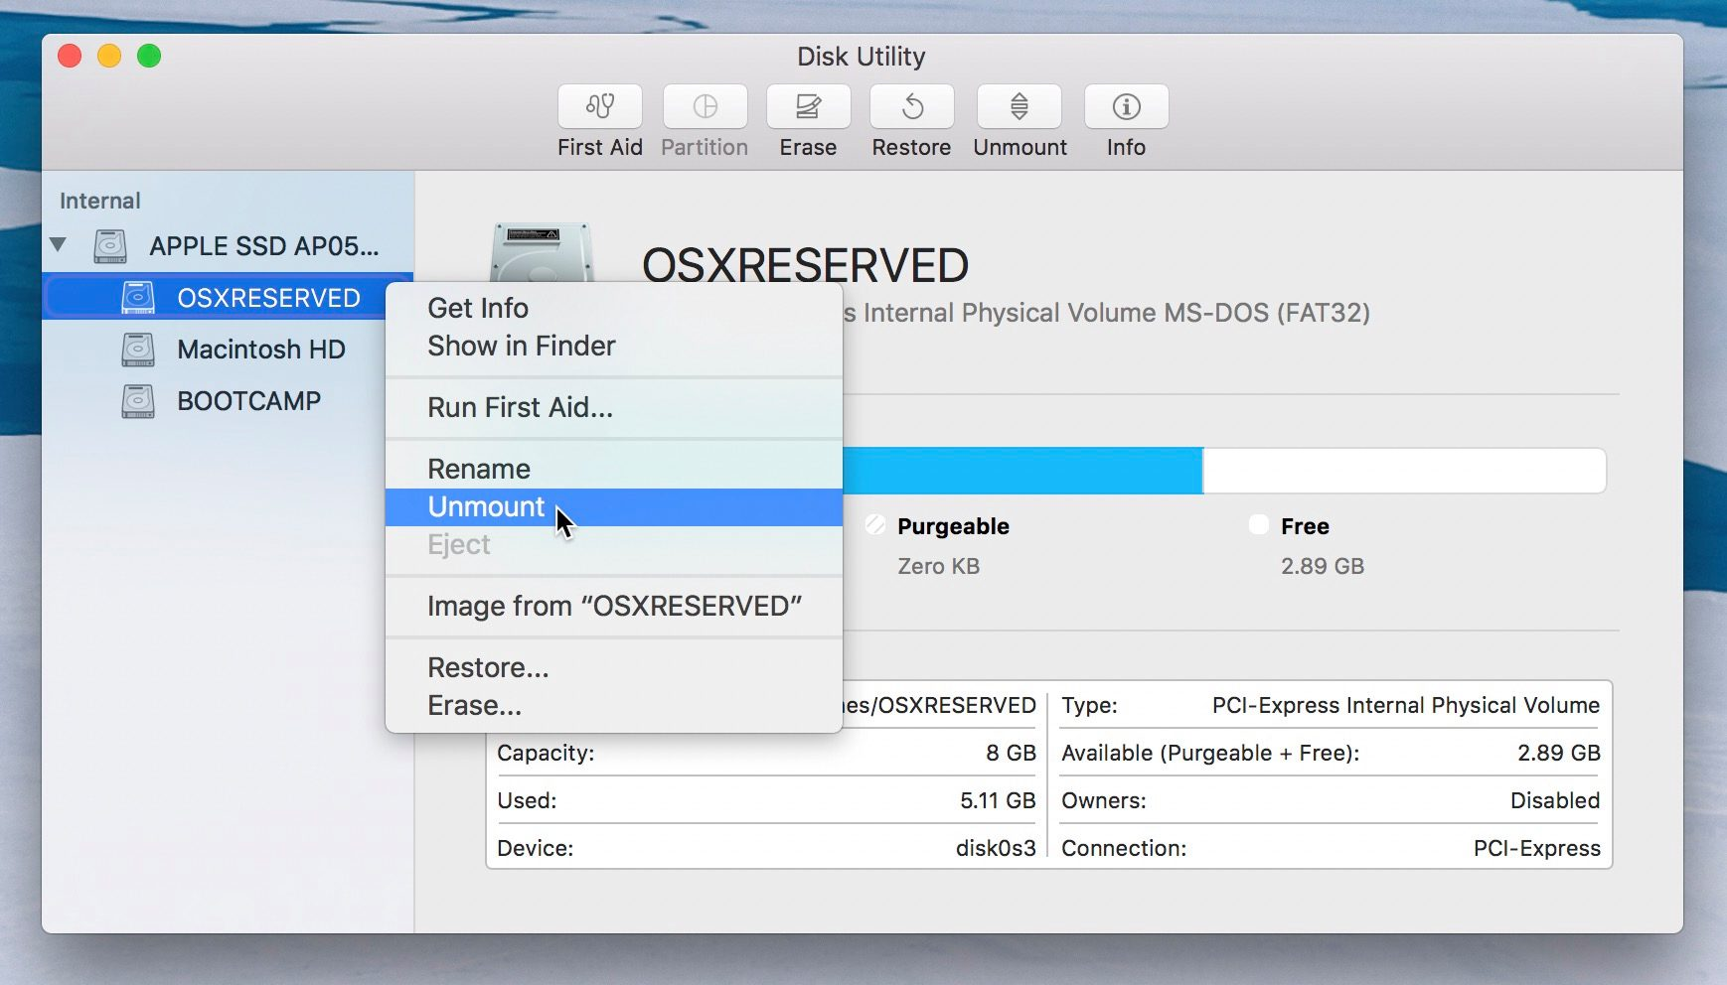
Task: Select APPLE SSD AP05... in sidebar
Action: tap(264, 246)
